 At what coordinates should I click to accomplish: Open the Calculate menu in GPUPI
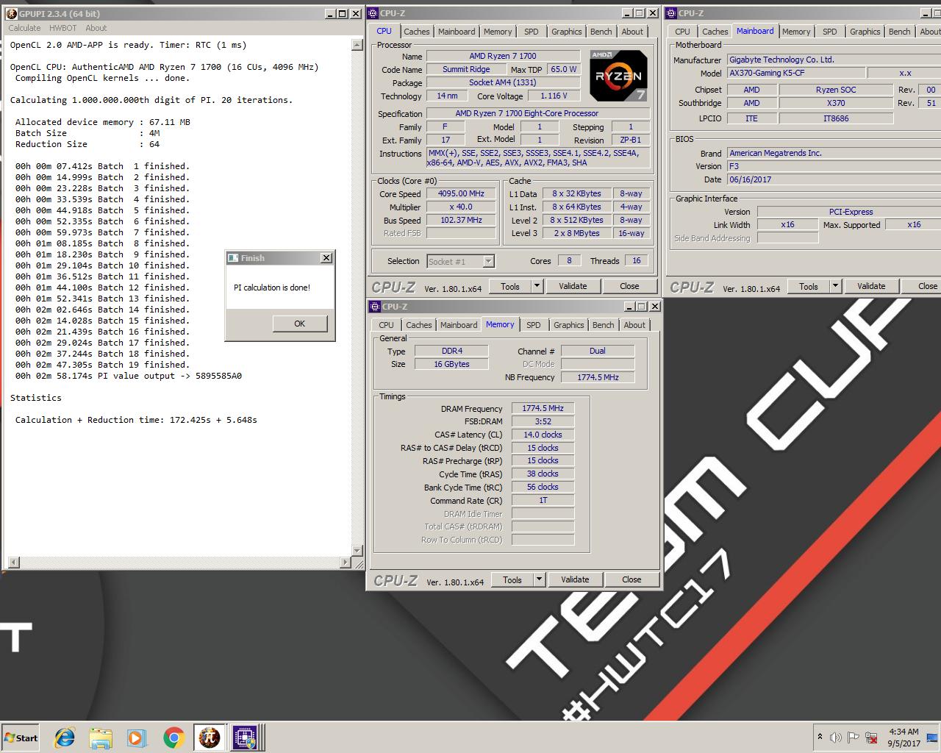click(24, 28)
